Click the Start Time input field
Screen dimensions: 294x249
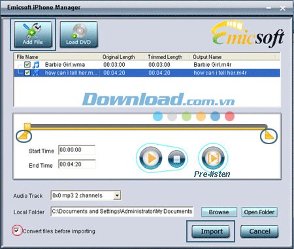point(77,150)
